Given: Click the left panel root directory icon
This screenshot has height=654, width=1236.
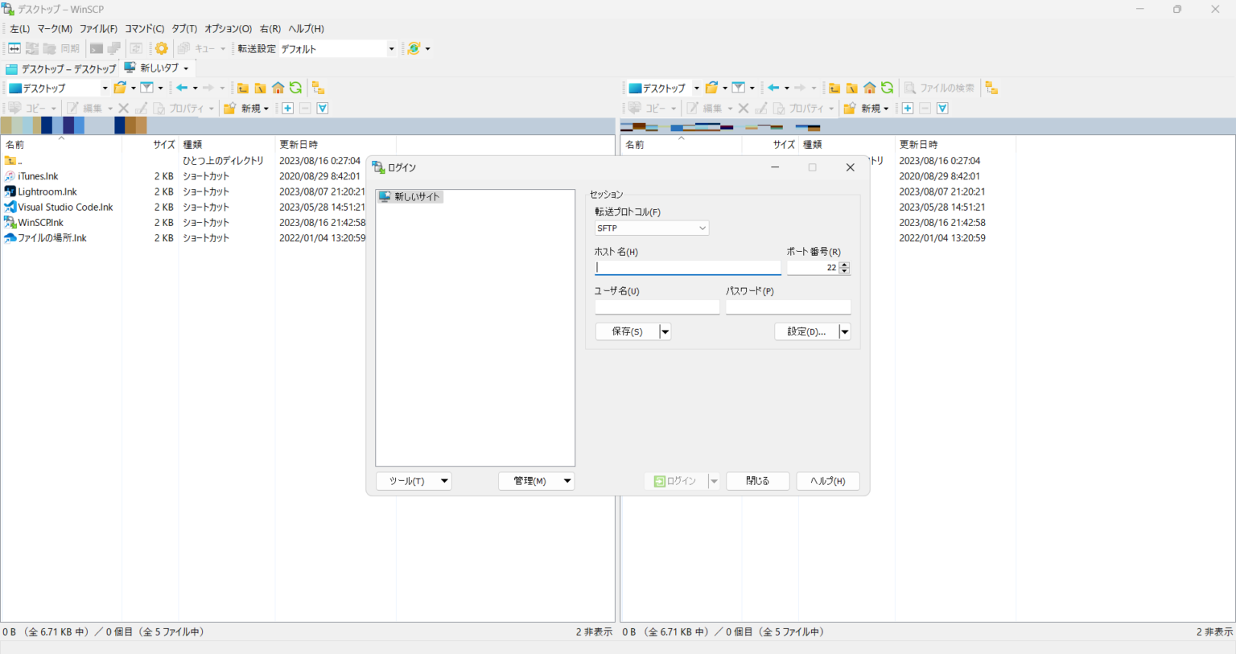Looking at the screenshot, I should (261, 88).
